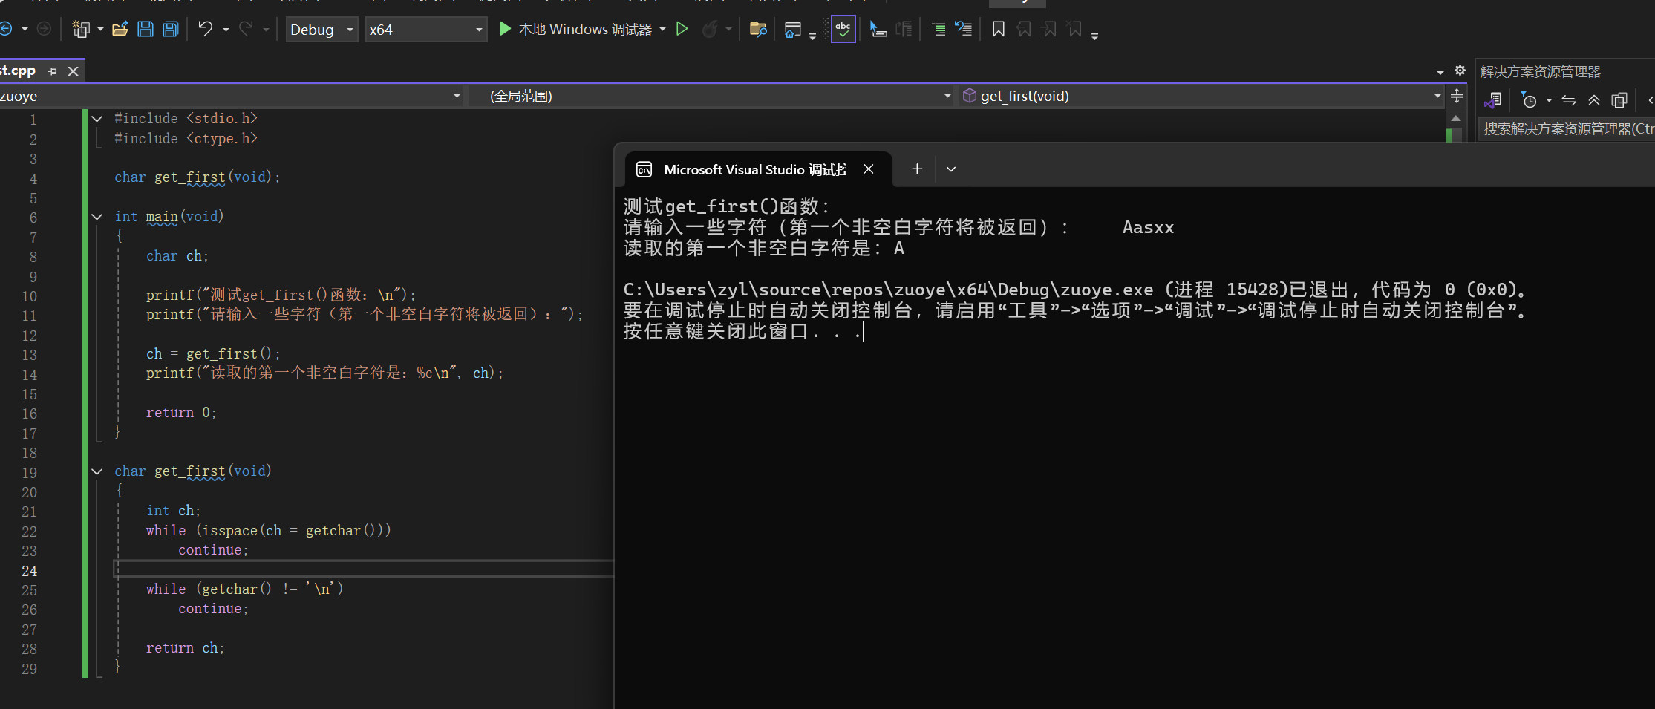Collapse the get_first function at line 19

pyautogui.click(x=97, y=471)
